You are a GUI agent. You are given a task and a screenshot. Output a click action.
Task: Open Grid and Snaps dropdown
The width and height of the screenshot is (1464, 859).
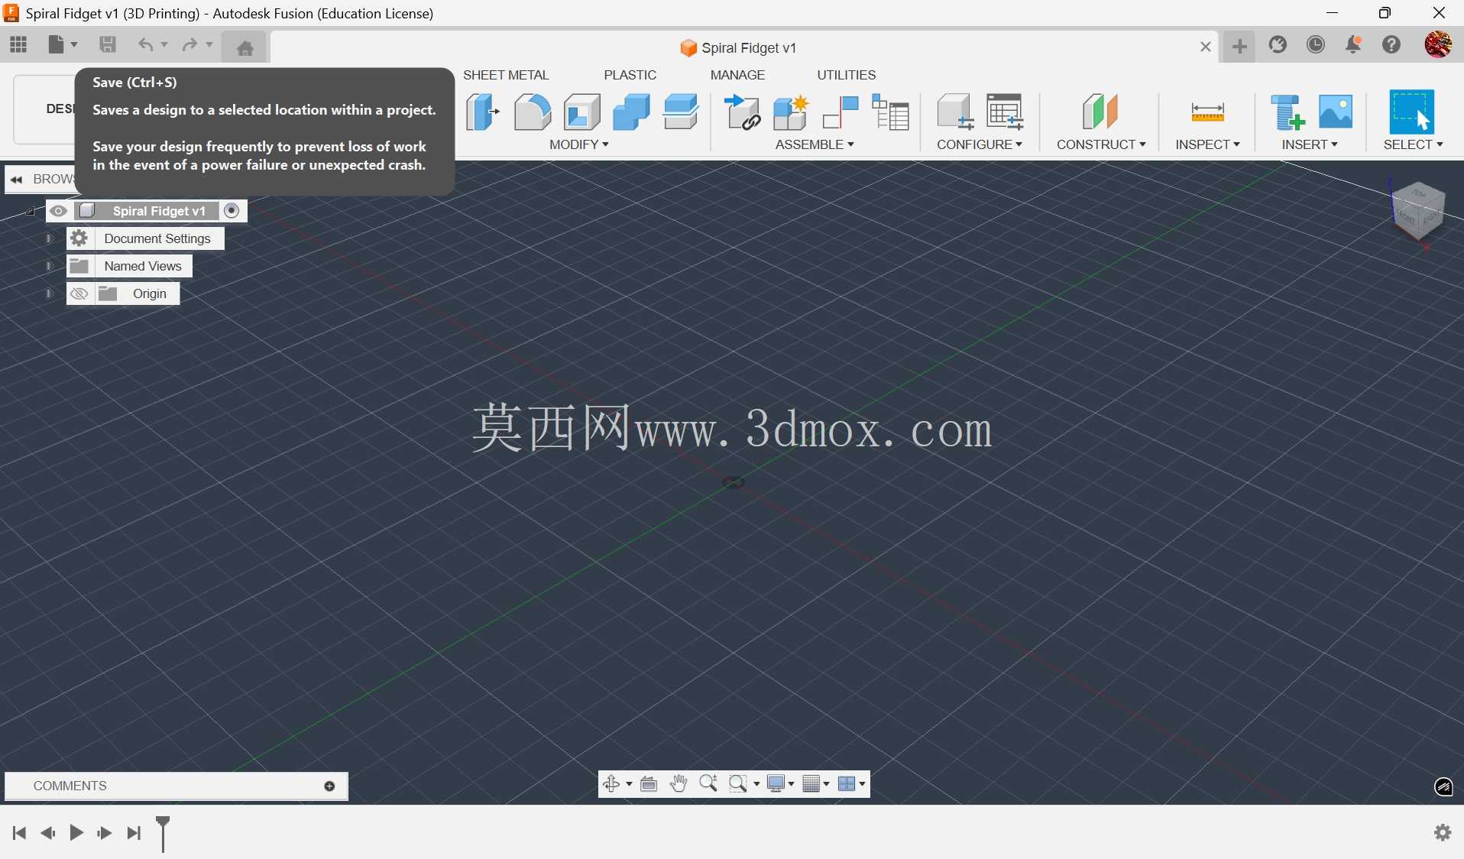(816, 784)
